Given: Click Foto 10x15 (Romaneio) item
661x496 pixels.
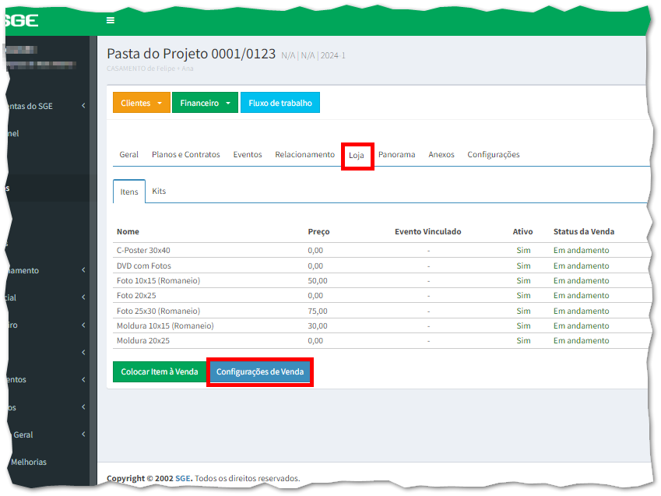Looking at the screenshot, I should [159, 280].
